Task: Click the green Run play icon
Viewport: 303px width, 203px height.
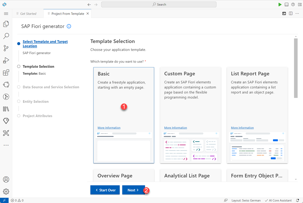Action: tap(280, 5)
